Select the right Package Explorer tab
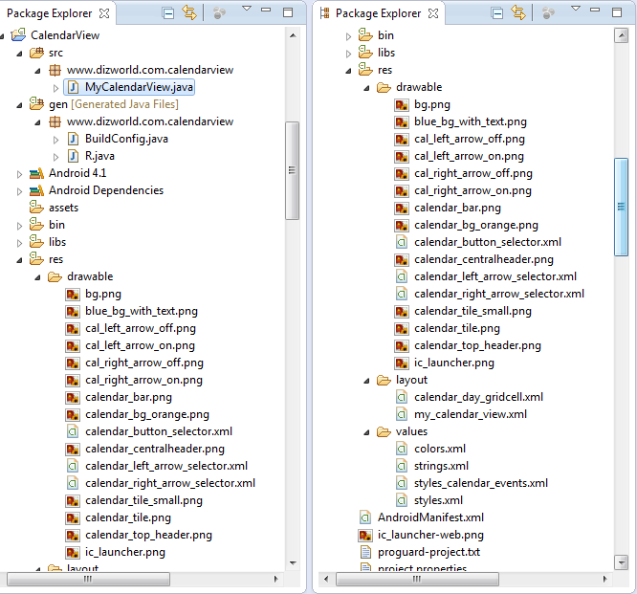Screen dimensions: 637x594 coord(378,13)
